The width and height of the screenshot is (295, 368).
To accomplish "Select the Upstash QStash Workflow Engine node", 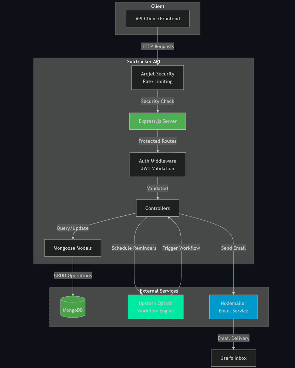I will (155, 307).
